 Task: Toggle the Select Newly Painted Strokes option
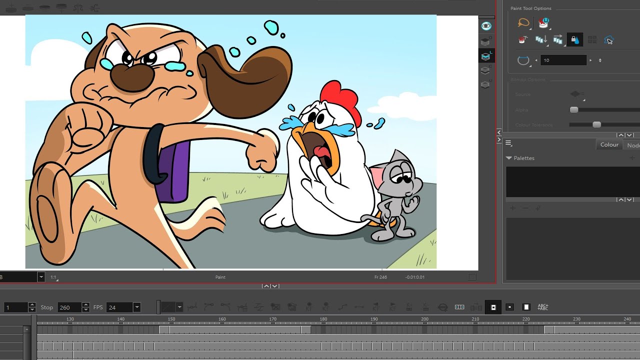[608, 40]
